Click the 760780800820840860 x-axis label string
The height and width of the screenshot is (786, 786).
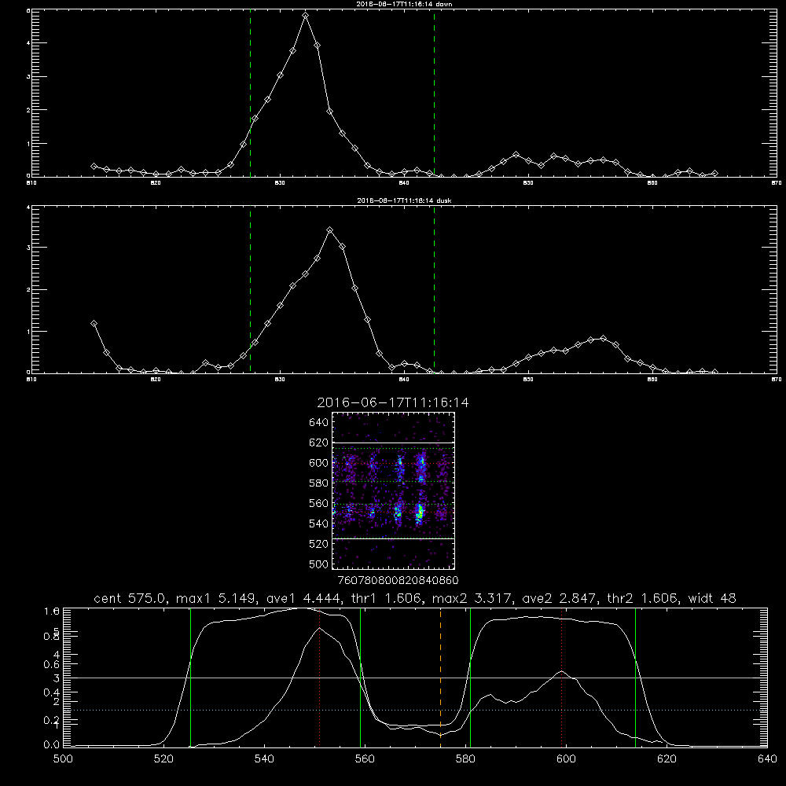click(x=398, y=580)
